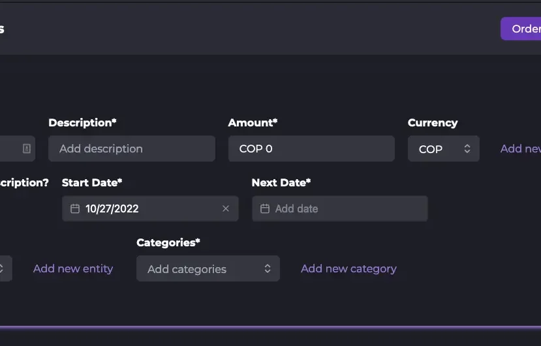Click the Description field label
This screenshot has height=346, width=541.
[82, 123]
